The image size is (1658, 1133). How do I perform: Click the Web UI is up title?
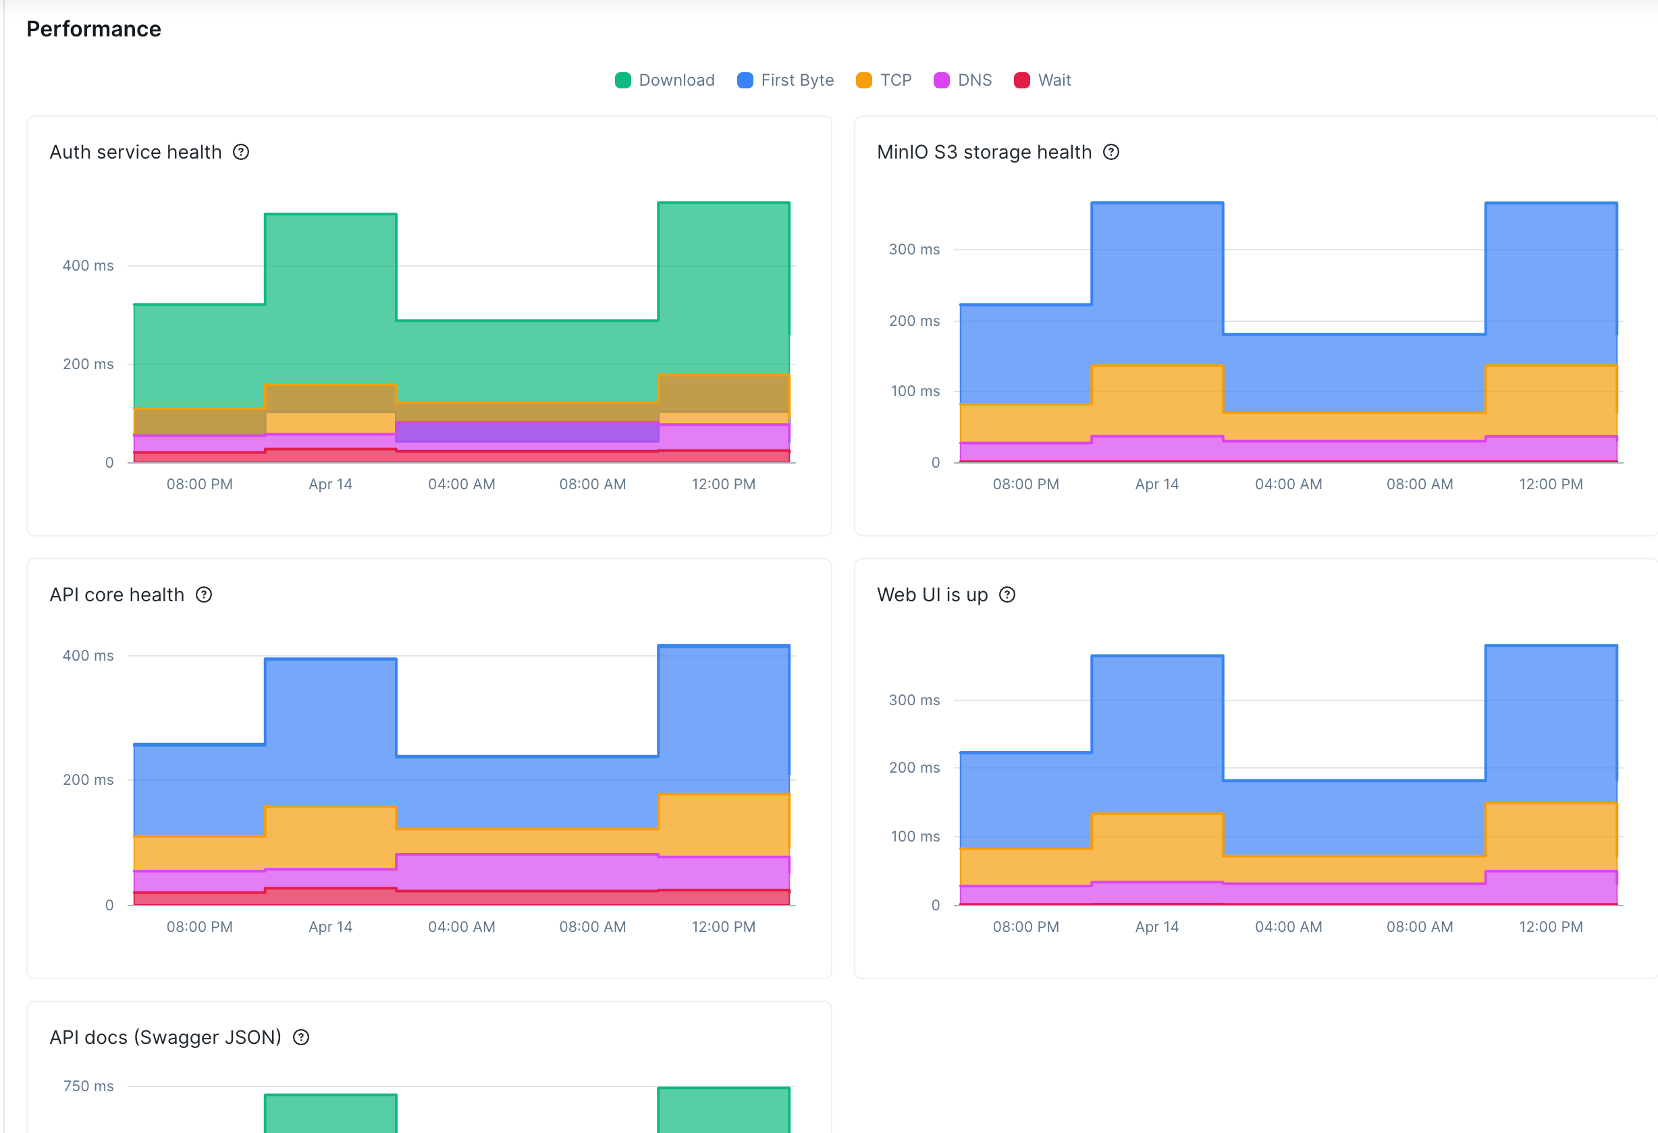point(932,595)
